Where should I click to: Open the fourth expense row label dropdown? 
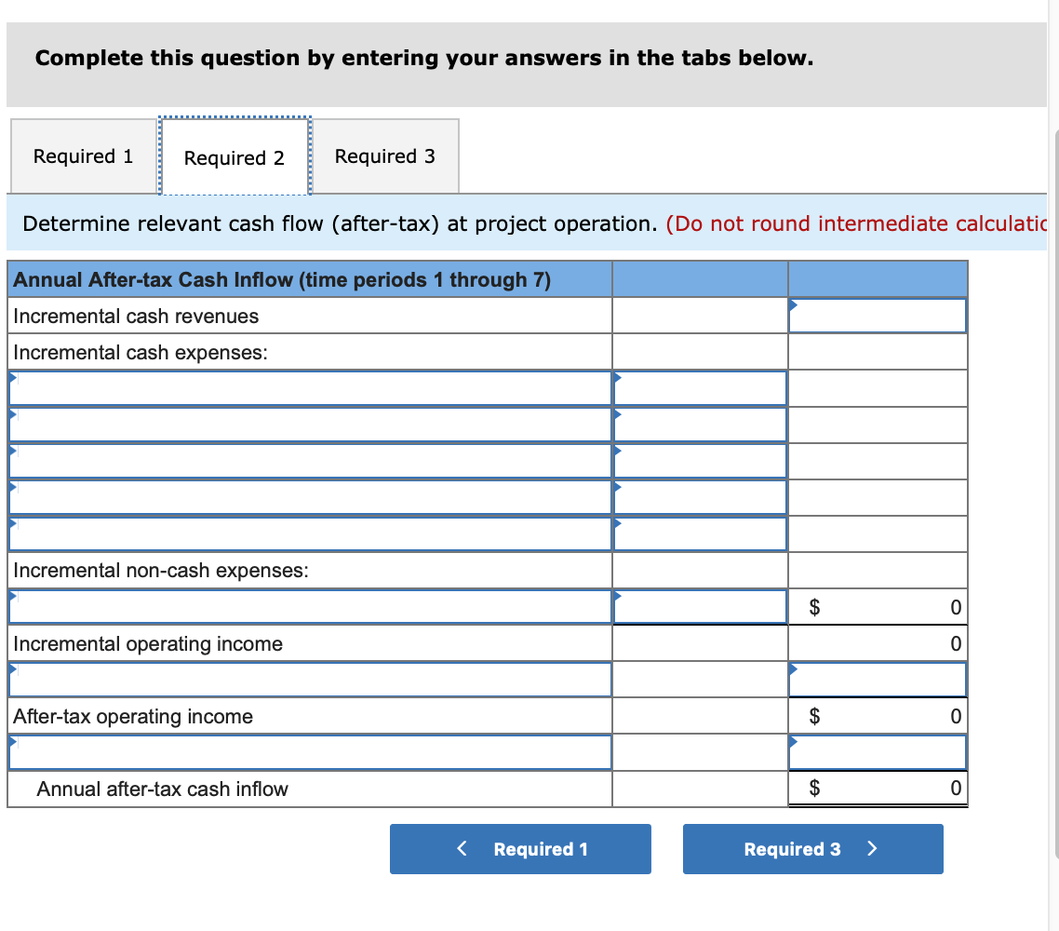click(307, 496)
